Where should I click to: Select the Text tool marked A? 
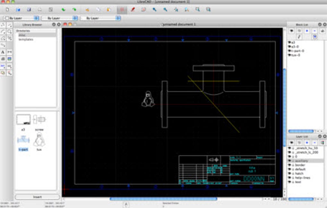pyautogui.click(x=3, y=52)
